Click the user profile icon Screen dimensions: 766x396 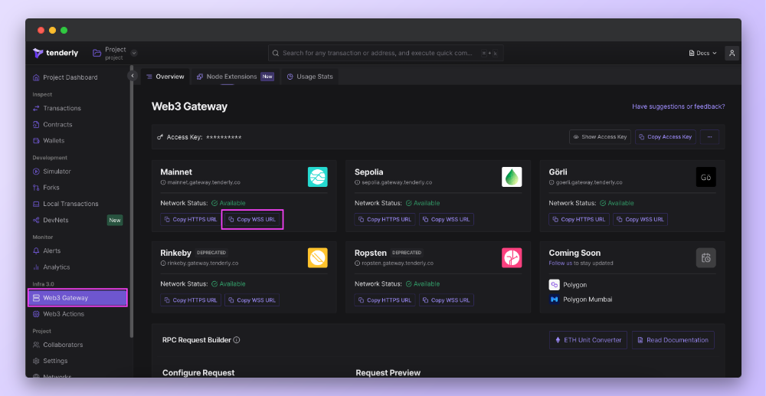click(732, 53)
